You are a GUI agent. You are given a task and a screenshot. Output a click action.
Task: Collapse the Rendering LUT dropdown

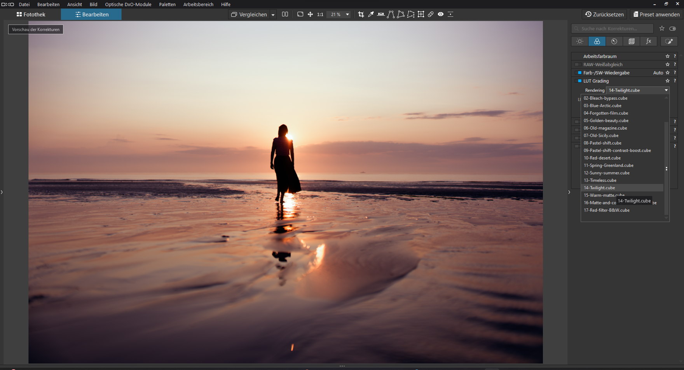(666, 90)
